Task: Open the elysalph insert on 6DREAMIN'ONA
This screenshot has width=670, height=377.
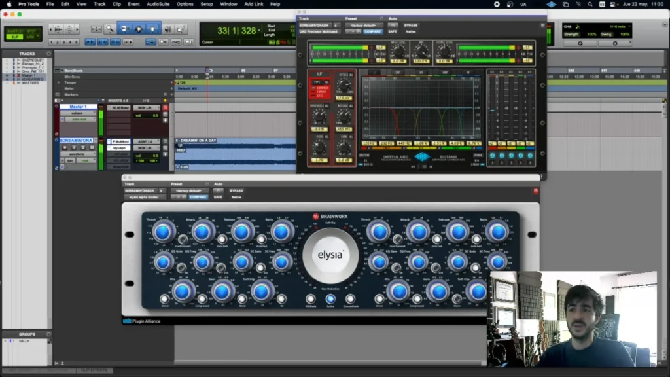Action: click(x=120, y=148)
